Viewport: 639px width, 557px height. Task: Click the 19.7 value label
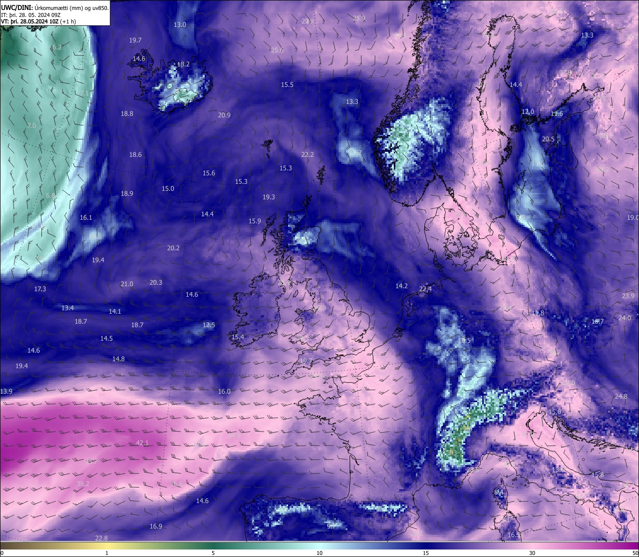(135, 40)
